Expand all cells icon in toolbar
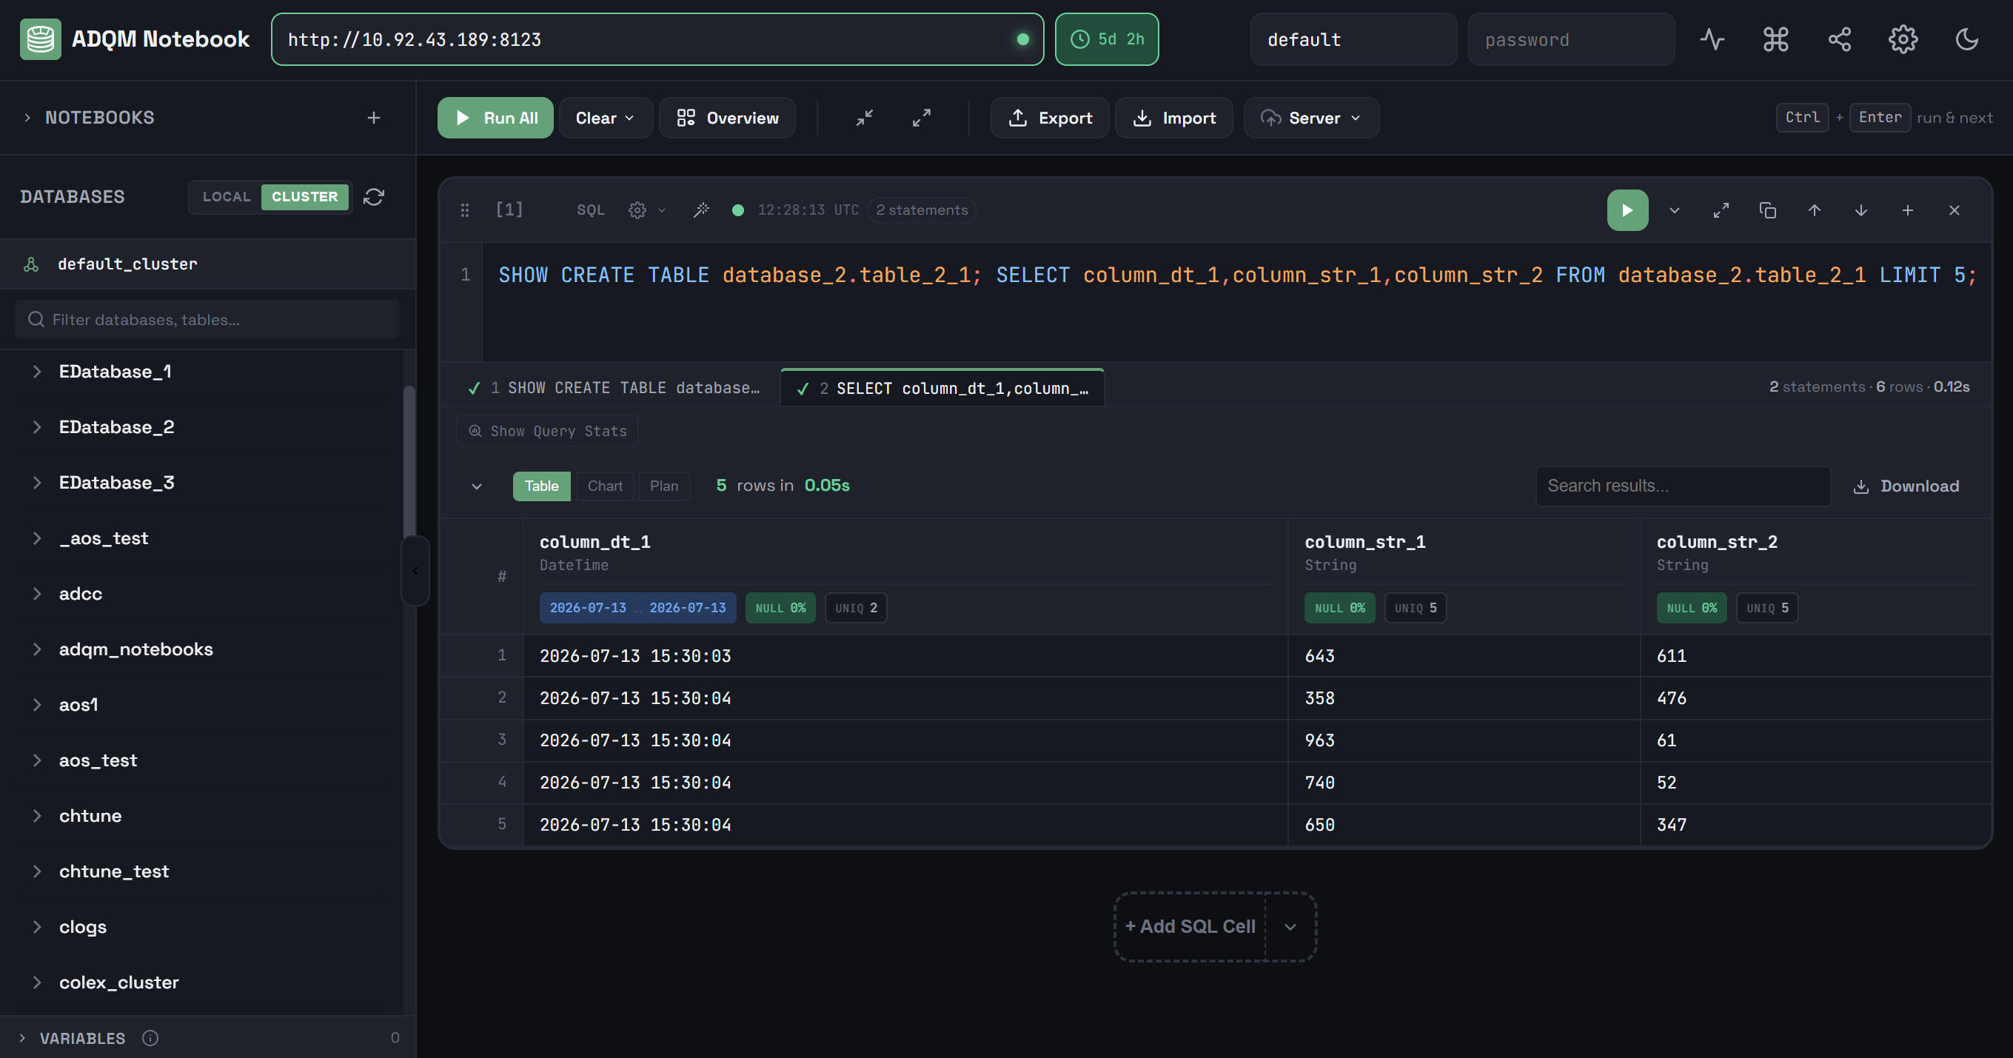 point(921,118)
